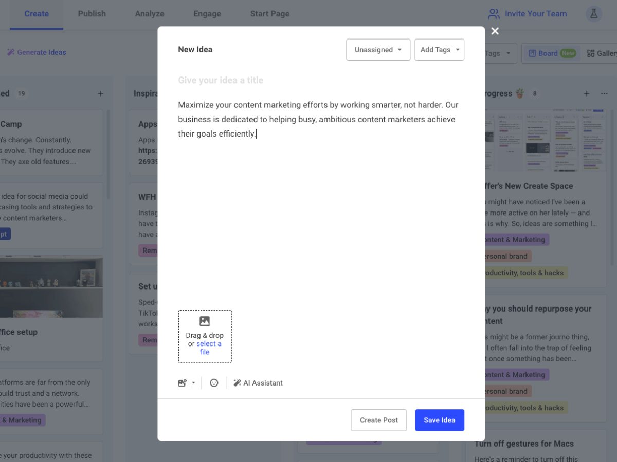The width and height of the screenshot is (617, 462).
Task: Click the select a file link
Action: (x=209, y=343)
